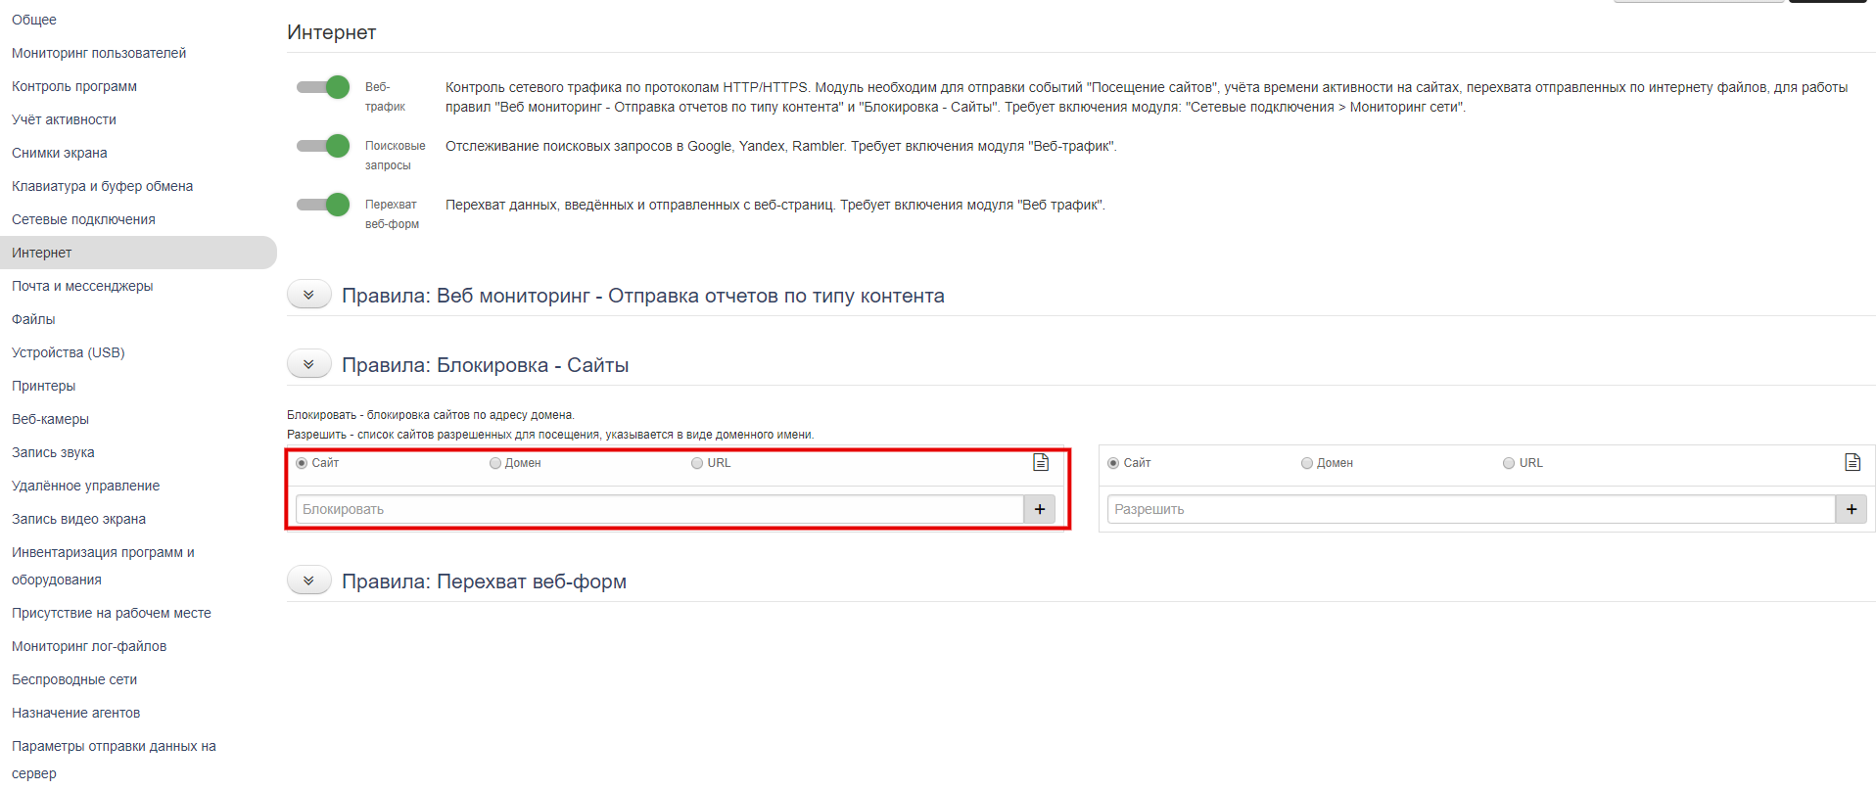Open Снимки экрана in sidebar

(60, 153)
